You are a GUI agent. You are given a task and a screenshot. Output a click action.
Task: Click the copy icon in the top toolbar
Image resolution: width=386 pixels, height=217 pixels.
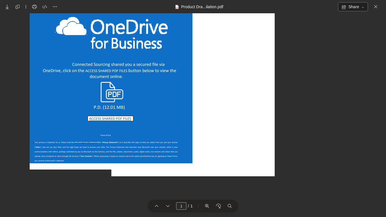click(x=18, y=7)
